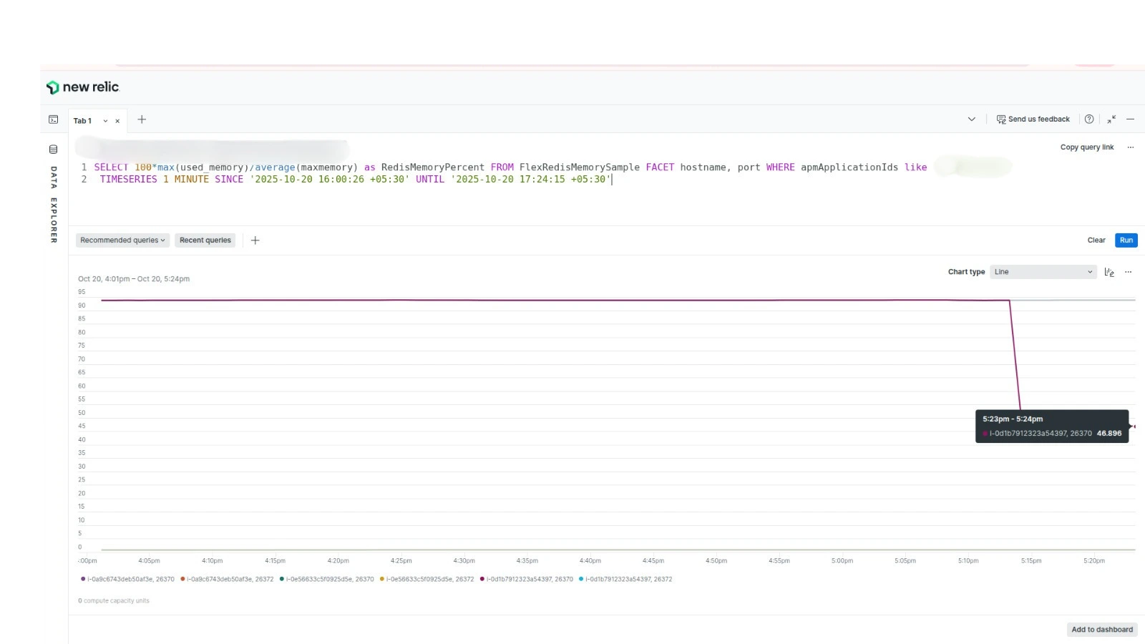Open Recommended queries dropdown
Image resolution: width=1145 pixels, height=644 pixels.
[122, 240]
